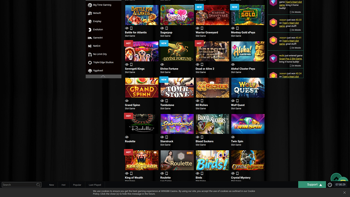Select the No Limit City provider icon
The image size is (350, 197).
(90, 54)
